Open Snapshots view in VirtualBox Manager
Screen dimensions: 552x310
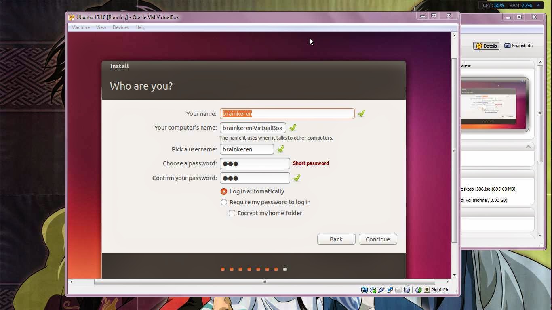click(x=518, y=46)
